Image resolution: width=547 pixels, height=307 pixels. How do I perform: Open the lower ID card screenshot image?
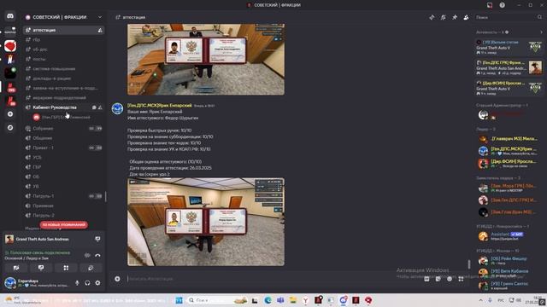(206, 222)
